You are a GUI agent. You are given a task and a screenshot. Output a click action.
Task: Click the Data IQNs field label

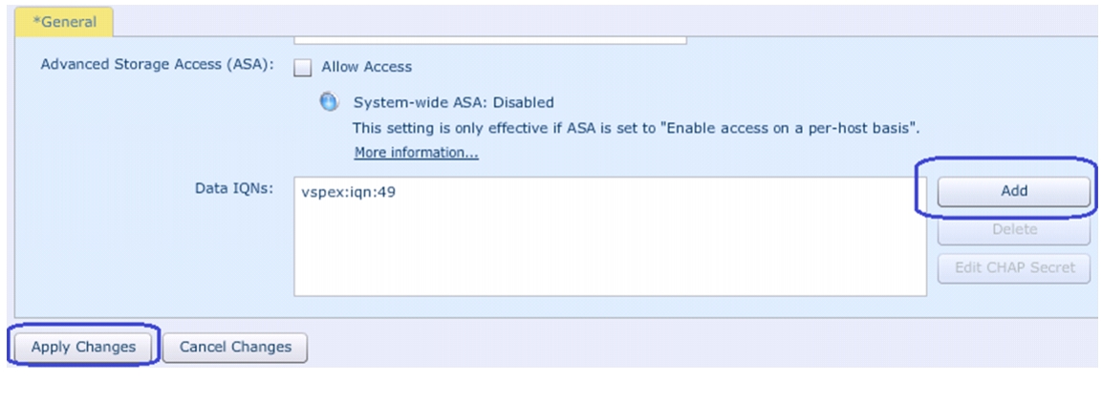[234, 190]
